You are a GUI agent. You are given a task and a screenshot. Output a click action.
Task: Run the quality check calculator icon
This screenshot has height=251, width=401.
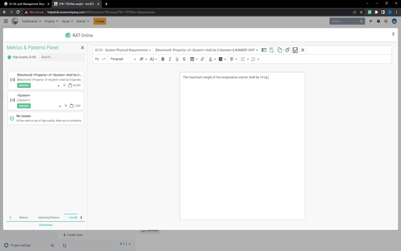tap(271, 50)
